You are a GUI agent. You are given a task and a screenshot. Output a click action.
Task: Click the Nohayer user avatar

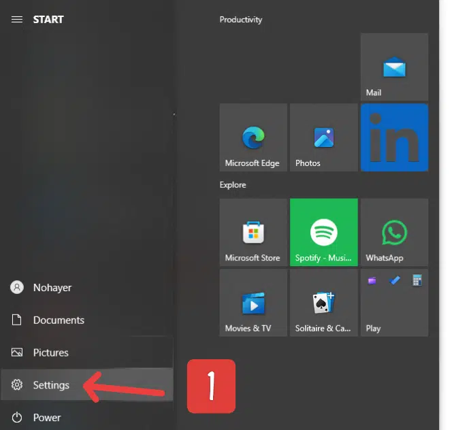click(17, 287)
